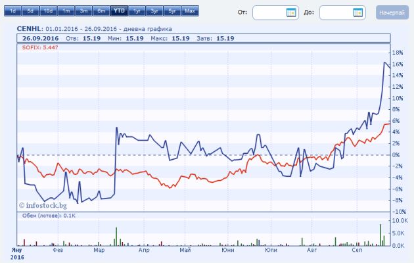
Task: Click the Затв: 15.19 closing value
Action: [216, 38]
